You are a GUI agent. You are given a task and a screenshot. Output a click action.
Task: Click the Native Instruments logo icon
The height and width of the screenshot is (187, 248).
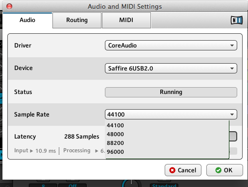tap(237, 20)
